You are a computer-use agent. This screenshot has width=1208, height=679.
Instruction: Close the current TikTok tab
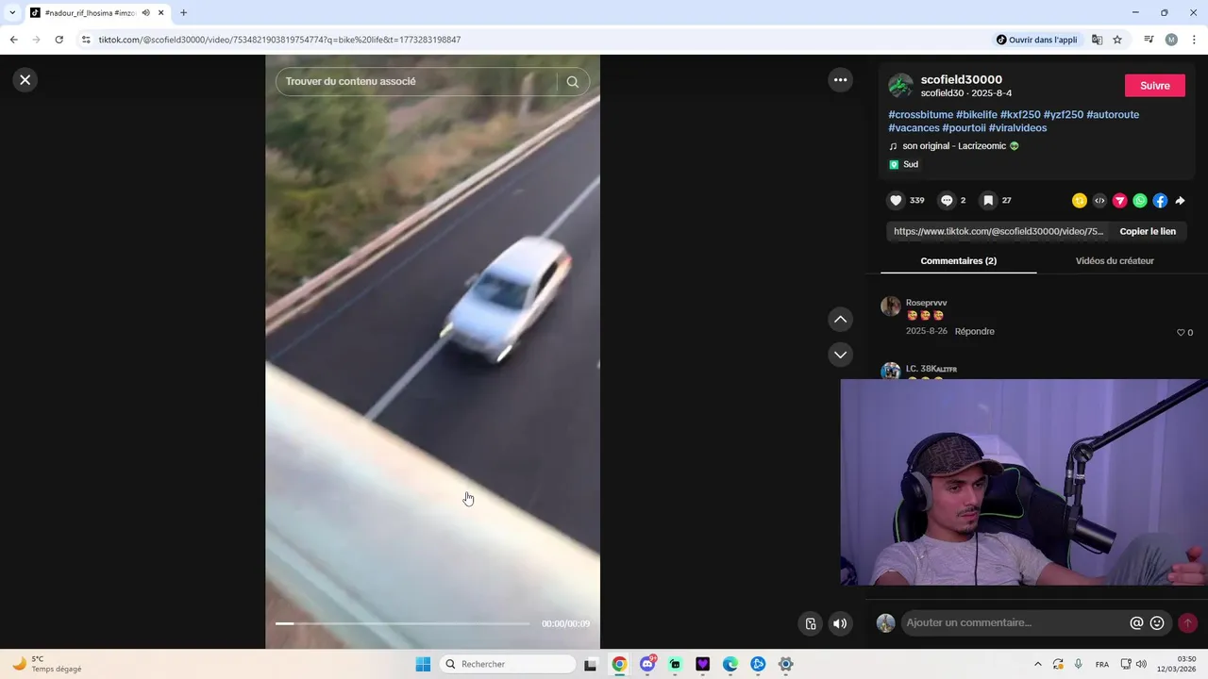(x=161, y=12)
